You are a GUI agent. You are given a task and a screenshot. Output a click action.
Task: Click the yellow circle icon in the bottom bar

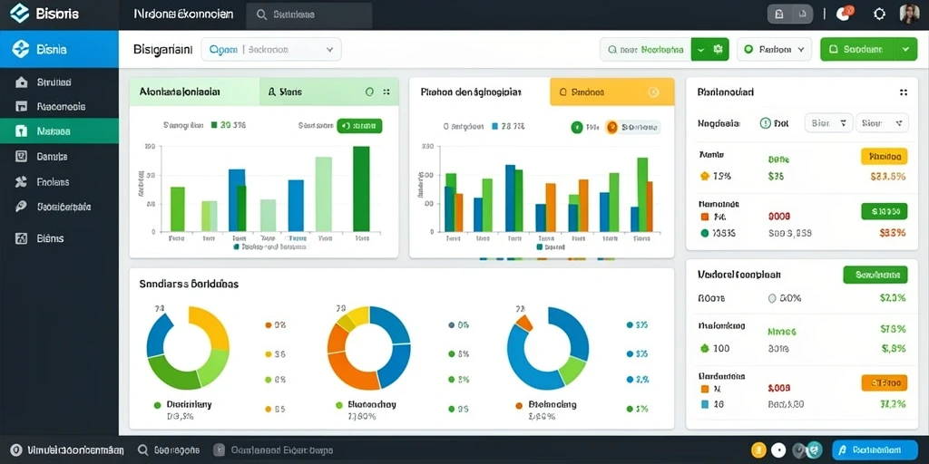[758, 449]
